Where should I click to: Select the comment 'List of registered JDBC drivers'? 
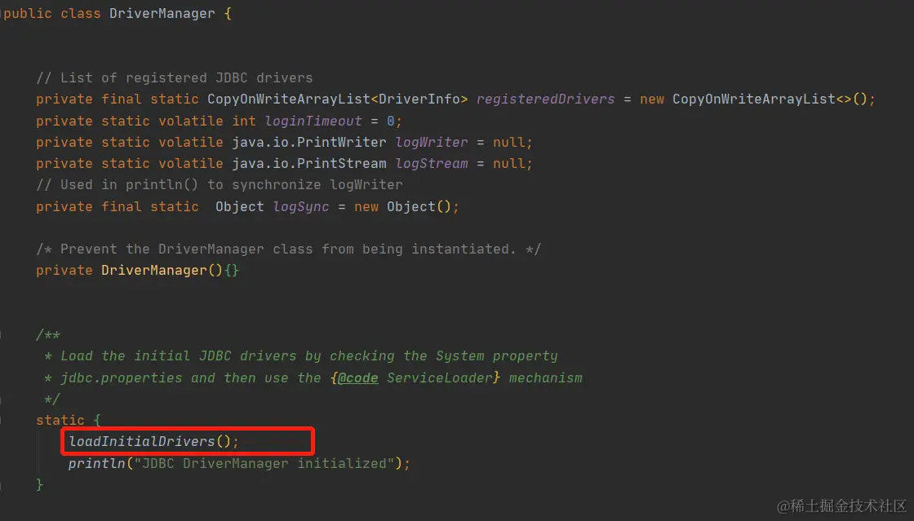click(175, 78)
